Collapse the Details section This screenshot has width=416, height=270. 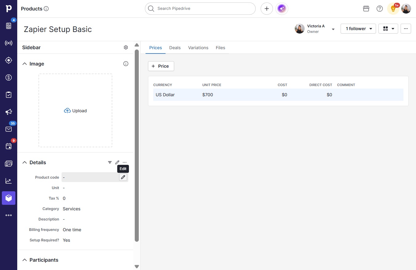click(25, 162)
